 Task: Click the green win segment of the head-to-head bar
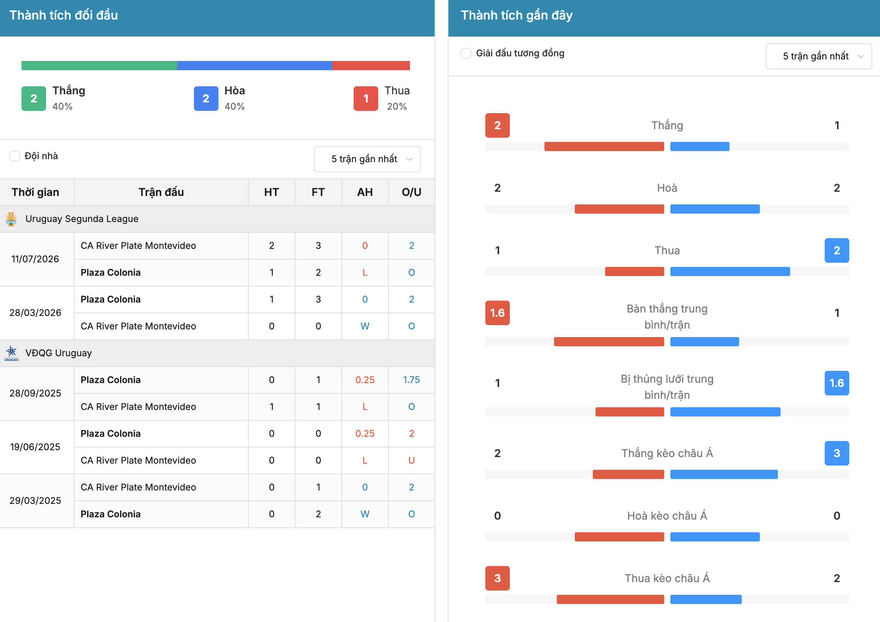[99, 66]
